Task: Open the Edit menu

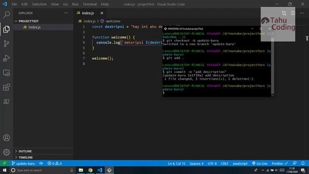Action: tap(25, 4)
